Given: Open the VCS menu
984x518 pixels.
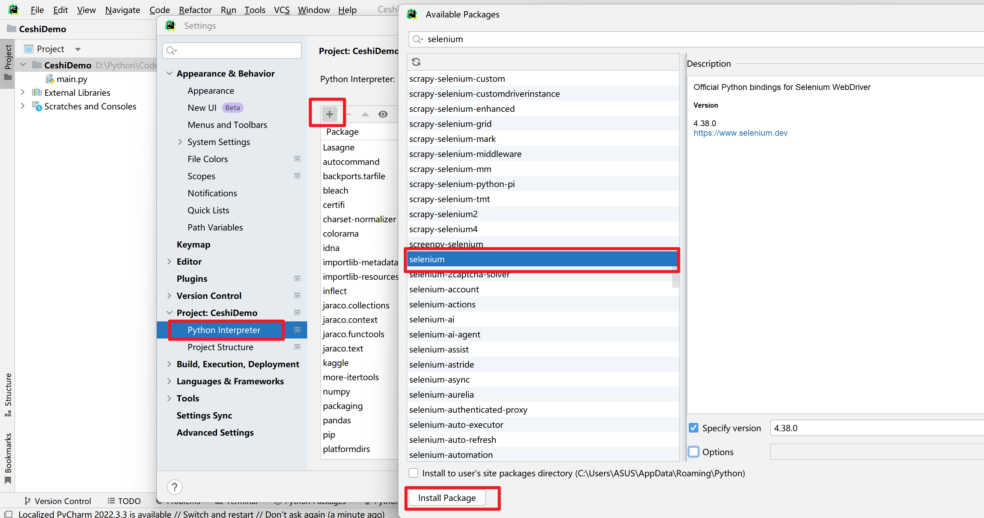Looking at the screenshot, I should pyautogui.click(x=282, y=10).
